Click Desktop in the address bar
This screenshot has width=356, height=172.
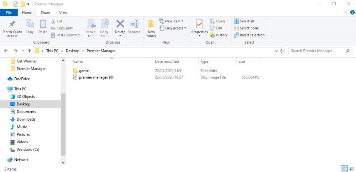pyautogui.click(x=73, y=51)
